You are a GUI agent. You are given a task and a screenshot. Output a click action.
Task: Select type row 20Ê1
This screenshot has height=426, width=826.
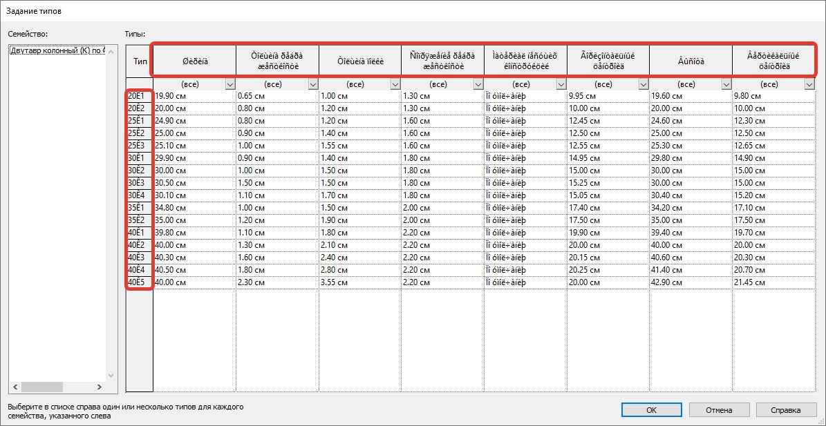[x=140, y=96]
